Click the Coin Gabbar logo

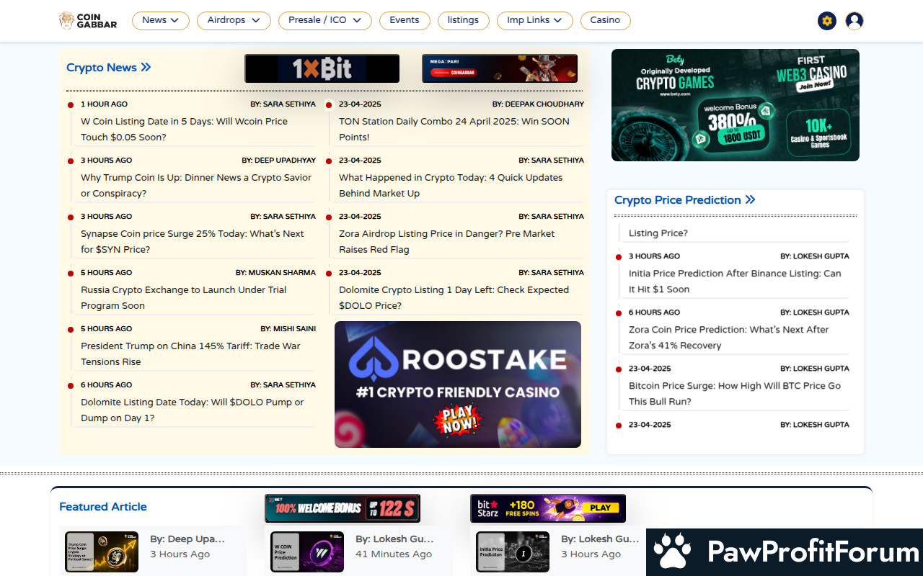click(x=87, y=21)
